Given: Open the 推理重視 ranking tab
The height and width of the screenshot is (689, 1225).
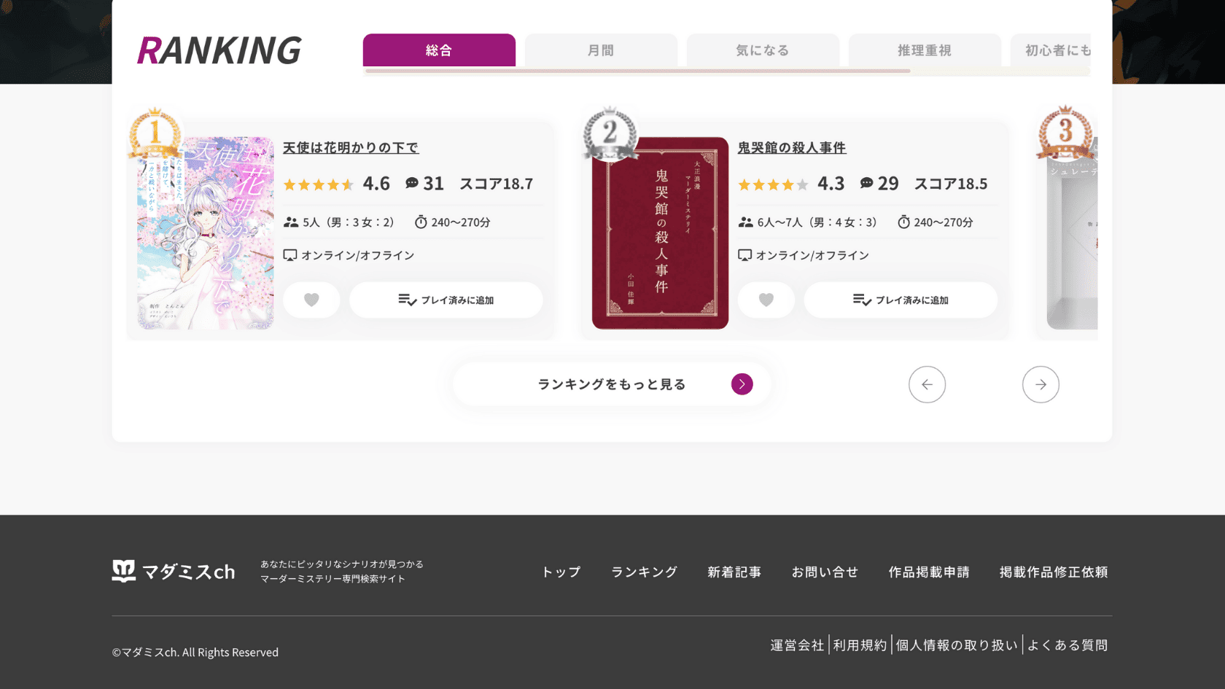Looking at the screenshot, I should tap(924, 50).
